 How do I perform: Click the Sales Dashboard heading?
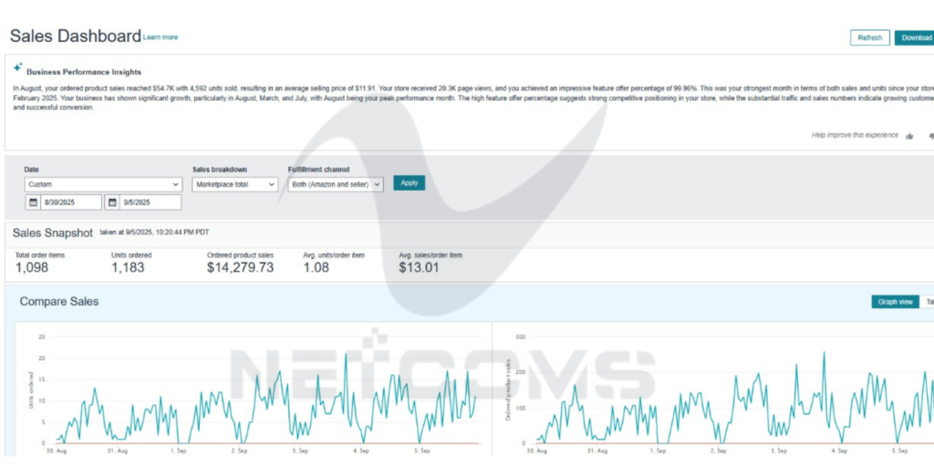point(75,36)
